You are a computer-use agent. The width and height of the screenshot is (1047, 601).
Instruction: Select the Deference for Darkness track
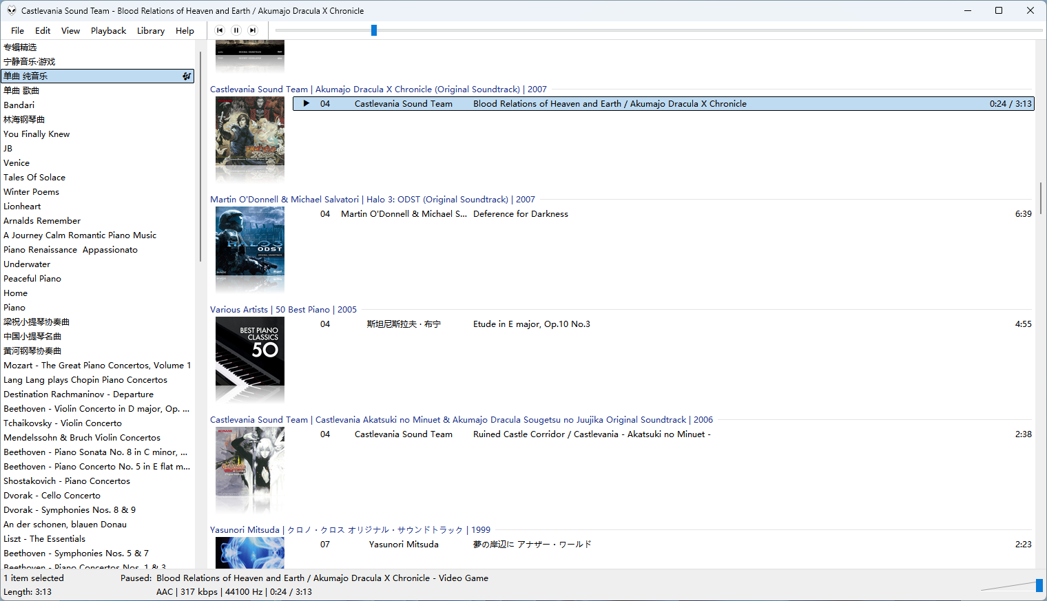click(x=663, y=214)
